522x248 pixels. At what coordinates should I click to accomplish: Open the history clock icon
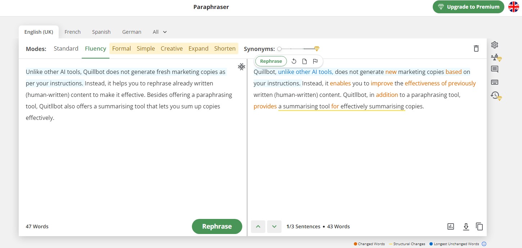click(496, 95)
